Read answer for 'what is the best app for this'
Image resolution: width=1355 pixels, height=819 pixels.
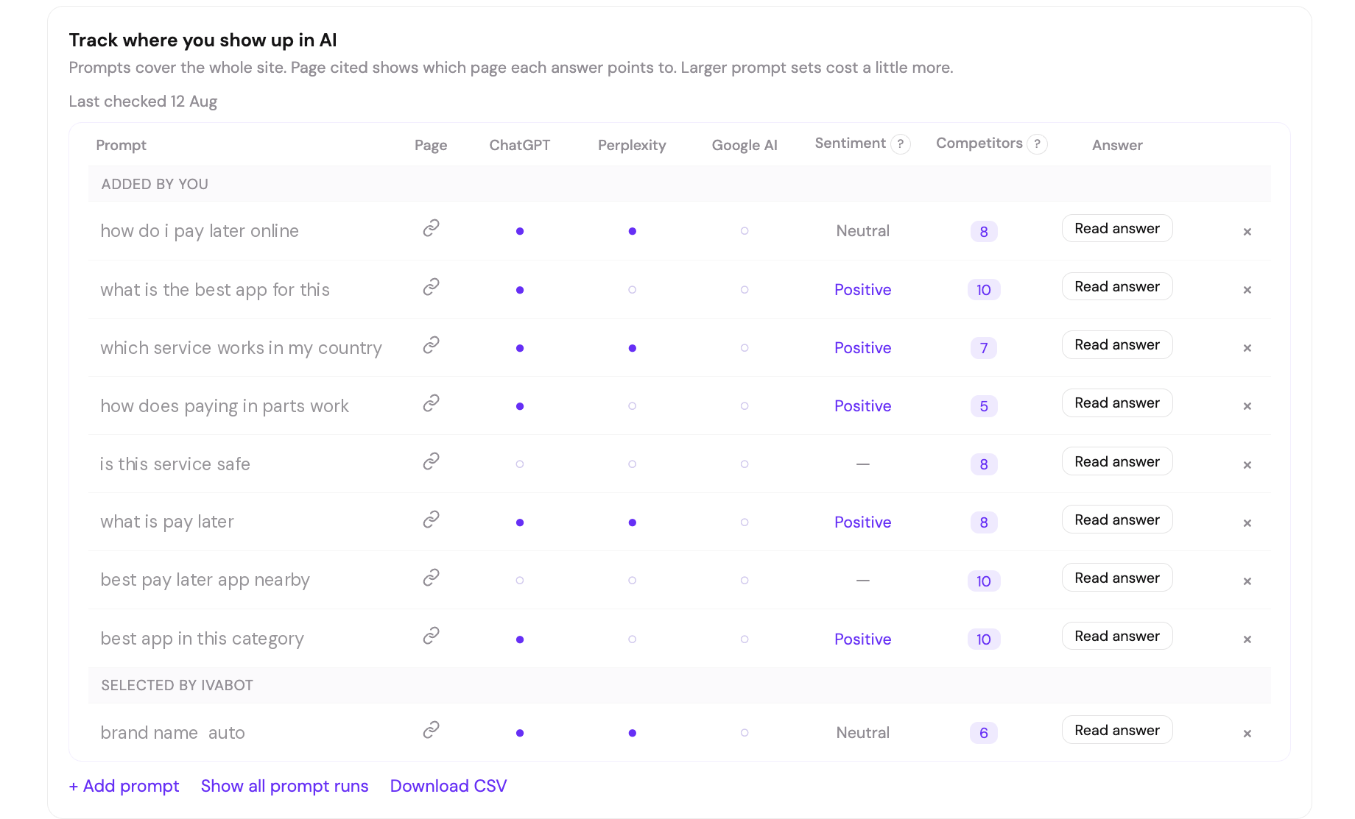click(x=1117, y=286)
